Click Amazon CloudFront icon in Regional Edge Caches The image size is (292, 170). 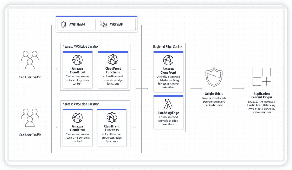point(168,60)
